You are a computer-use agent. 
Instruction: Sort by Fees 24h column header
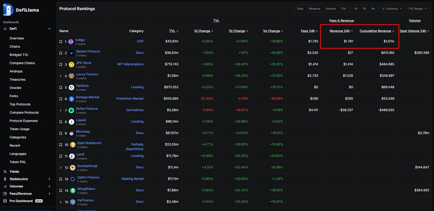pyautogui.click(x=309, y=31)
